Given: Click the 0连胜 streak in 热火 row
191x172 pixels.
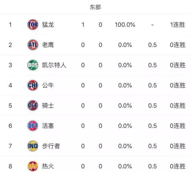Looking at the screenshot, I should (x=178, y=166).
